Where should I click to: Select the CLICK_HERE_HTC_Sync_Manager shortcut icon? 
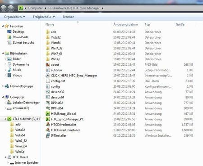coord(48,76)
